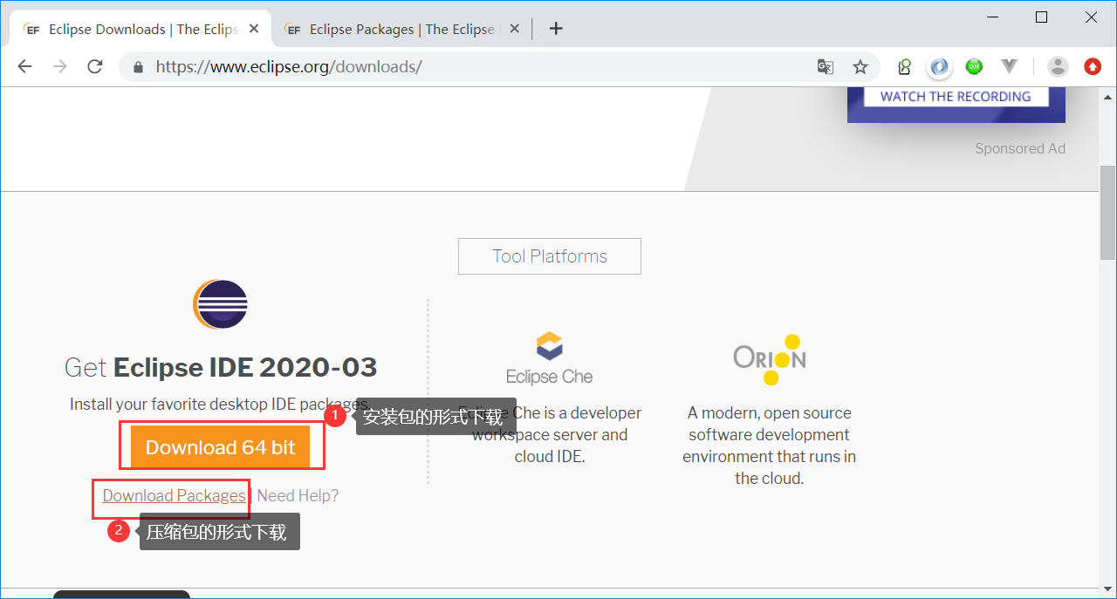Open the blue circular extension icon
The width and height of the screenshot is (1117, 599).
click(940, 66)
